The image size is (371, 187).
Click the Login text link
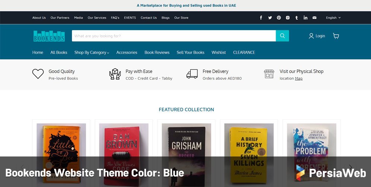pos(320,36)
